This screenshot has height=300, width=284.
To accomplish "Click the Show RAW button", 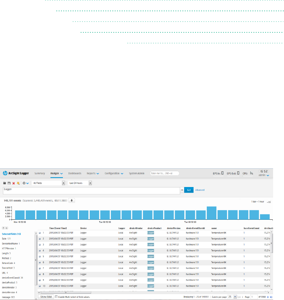I will pyautogui.click(x=46, y=297).
